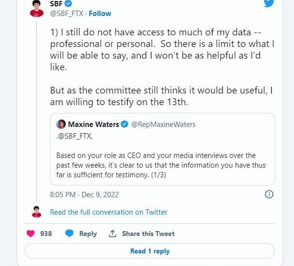Click Maxine Waters' verified badge

point(125,125)
